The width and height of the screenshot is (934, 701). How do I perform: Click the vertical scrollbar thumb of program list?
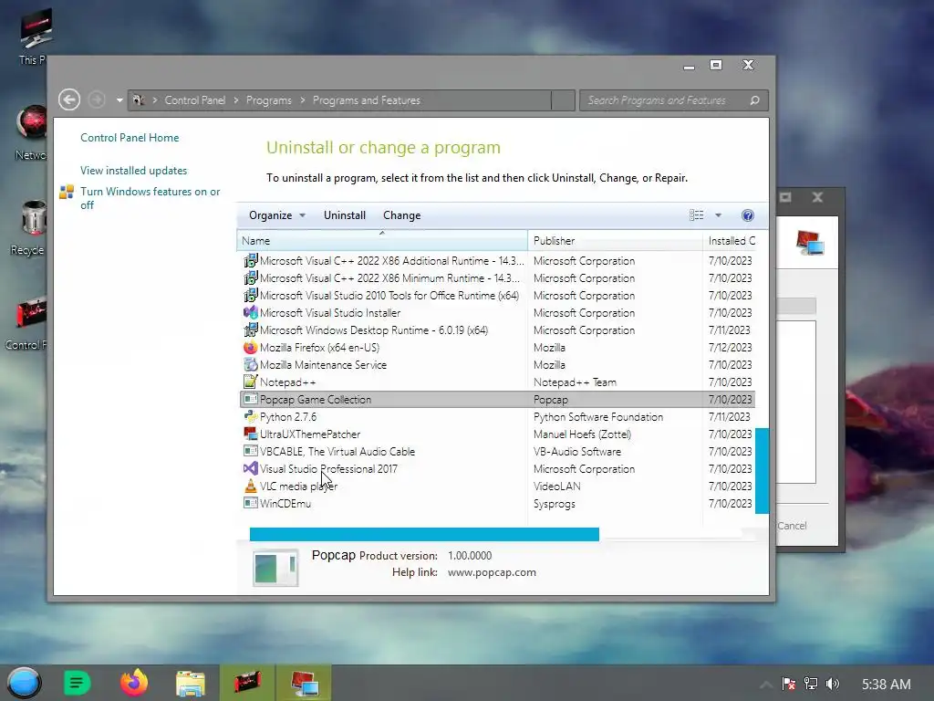pos(762,470)
